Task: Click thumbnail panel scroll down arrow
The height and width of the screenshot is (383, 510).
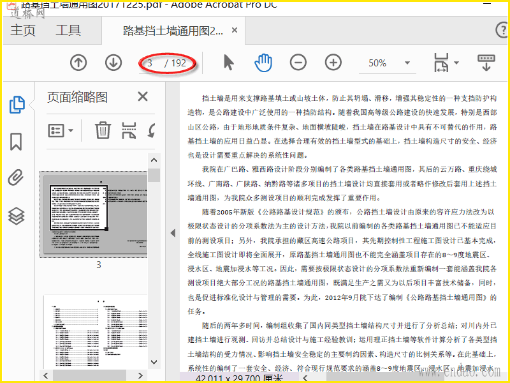Action: coord(154,362)
